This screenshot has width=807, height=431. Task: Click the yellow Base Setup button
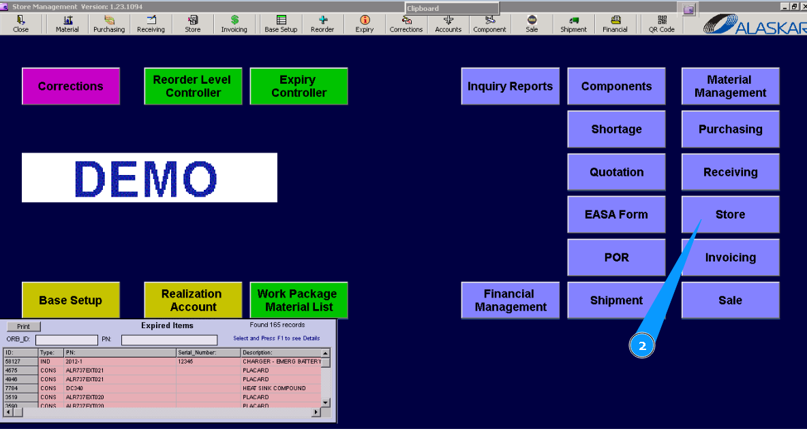pos(71,300)
